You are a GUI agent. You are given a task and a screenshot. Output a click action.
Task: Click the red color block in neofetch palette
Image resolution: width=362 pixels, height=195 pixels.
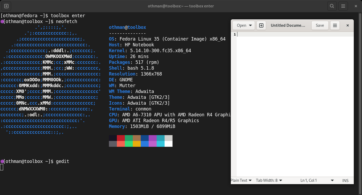point(121,138)
